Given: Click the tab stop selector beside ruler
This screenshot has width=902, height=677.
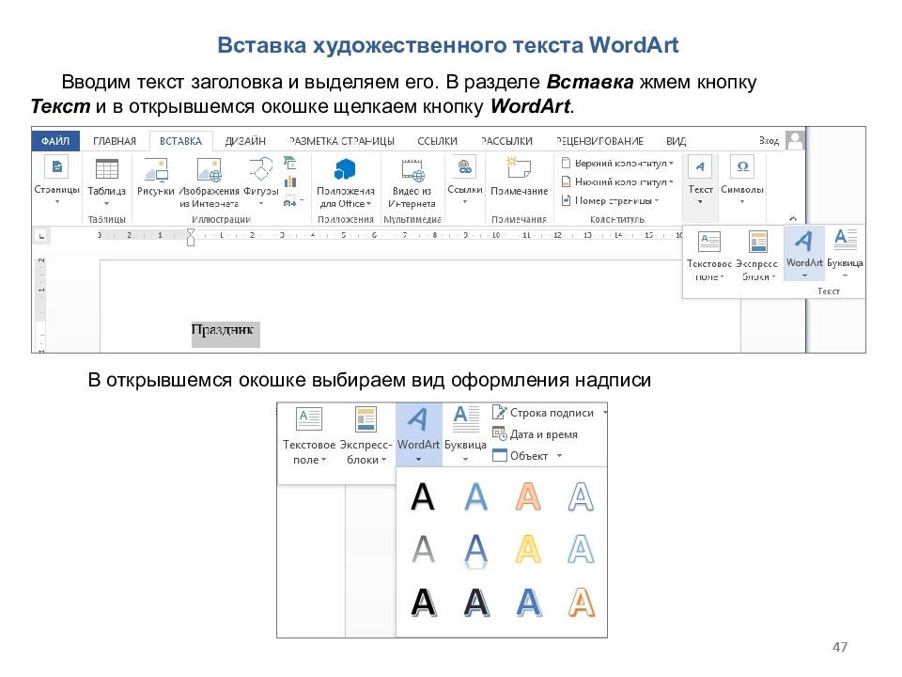Looking at the screenshot, I should [40, 236].
